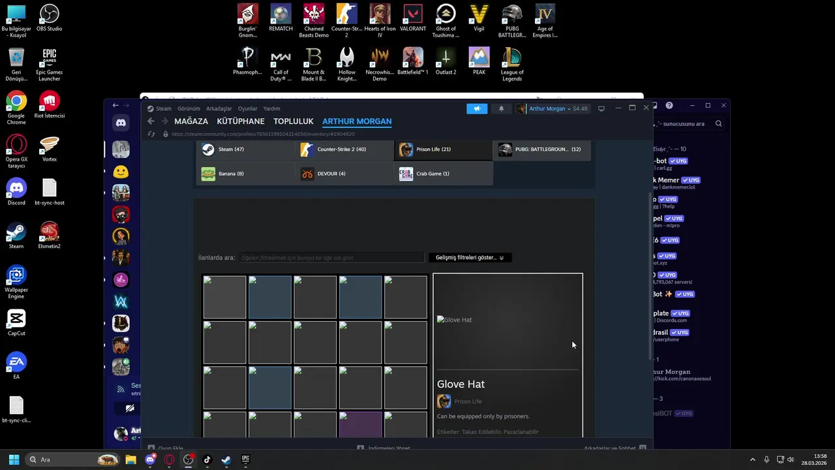Open Steam notifications bell
Screen dimensions: 835x470
(501, 108)
